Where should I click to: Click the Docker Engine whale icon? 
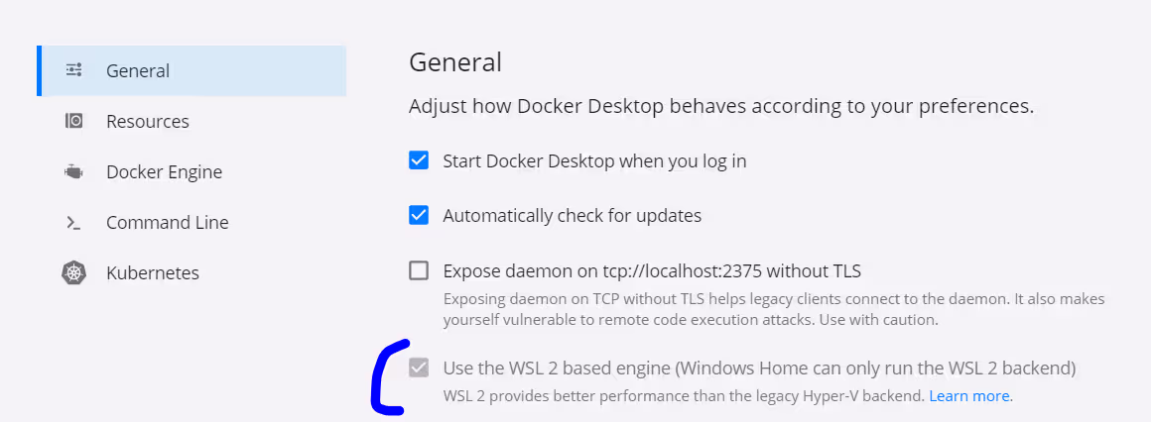(73, 172)
